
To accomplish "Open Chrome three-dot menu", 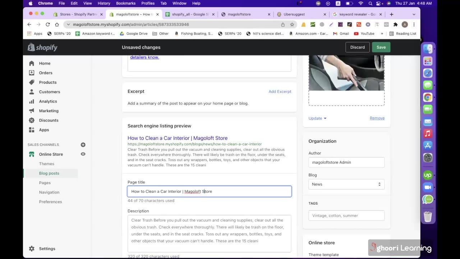I will tap(414, 24).
